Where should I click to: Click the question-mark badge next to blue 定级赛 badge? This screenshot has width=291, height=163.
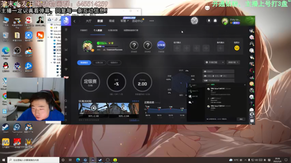click(148, 45)
